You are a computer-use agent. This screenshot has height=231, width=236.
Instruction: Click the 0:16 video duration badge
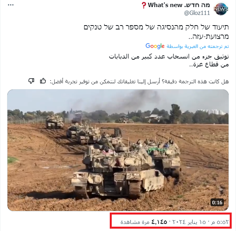[217, 202]
